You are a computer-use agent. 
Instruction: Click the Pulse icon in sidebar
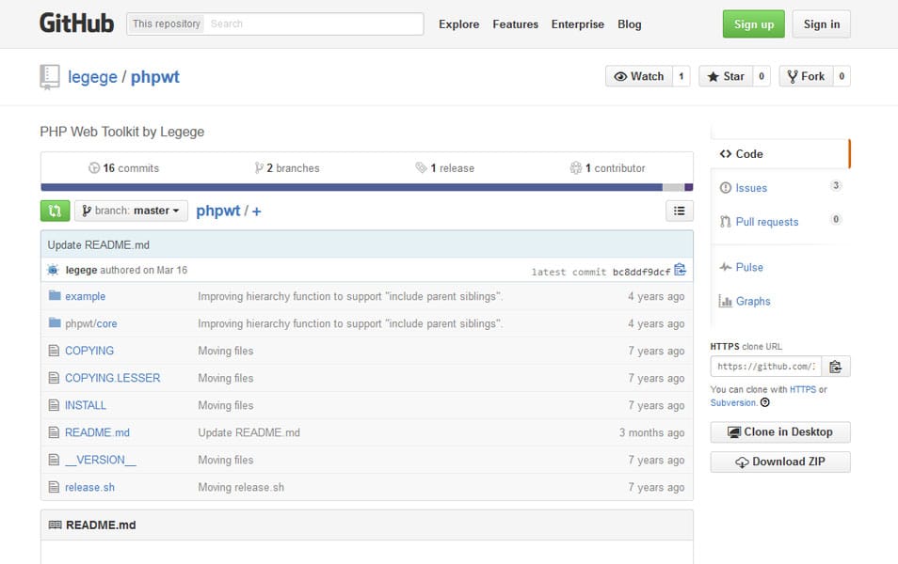pos(726,267)
